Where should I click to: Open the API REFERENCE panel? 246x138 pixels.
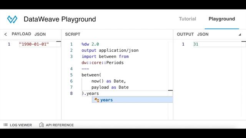(57, 125)
